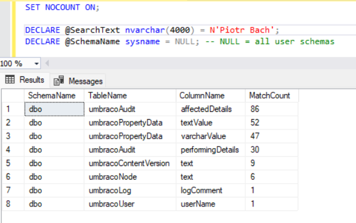This screenshot has height=223, width=356.
Task: Click the MatchCount value 47
Action: coord(272,136)
